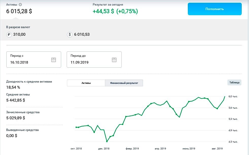
Task: Click the дек. 2018 axis label
Action: [x=104, y=149]
